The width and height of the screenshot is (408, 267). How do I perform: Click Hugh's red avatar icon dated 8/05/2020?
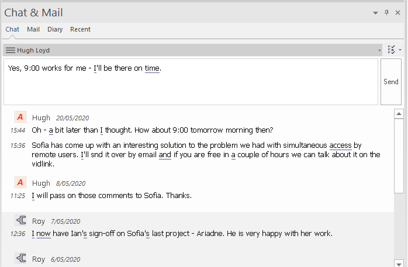coord(20,183)
